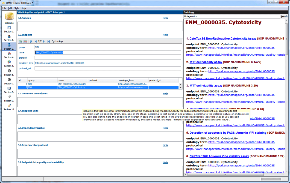Go to Section 8 in sidebar

(9, 90)
